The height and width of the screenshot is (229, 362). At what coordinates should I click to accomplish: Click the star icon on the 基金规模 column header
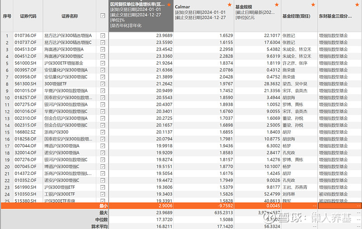click(x=277, y=5)
